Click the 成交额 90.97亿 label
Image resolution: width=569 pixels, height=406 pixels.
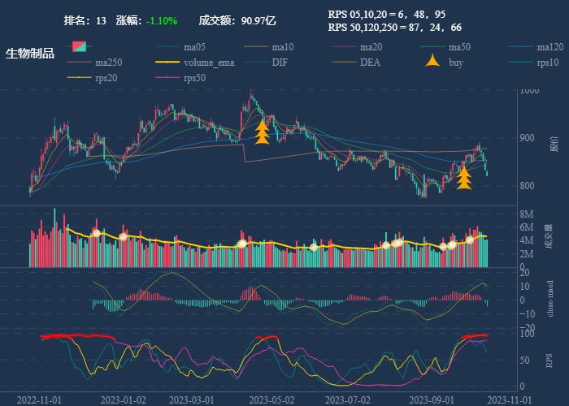[x=237, y=20]
